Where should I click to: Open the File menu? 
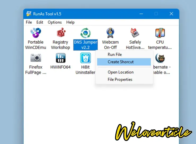click(29, 22)
